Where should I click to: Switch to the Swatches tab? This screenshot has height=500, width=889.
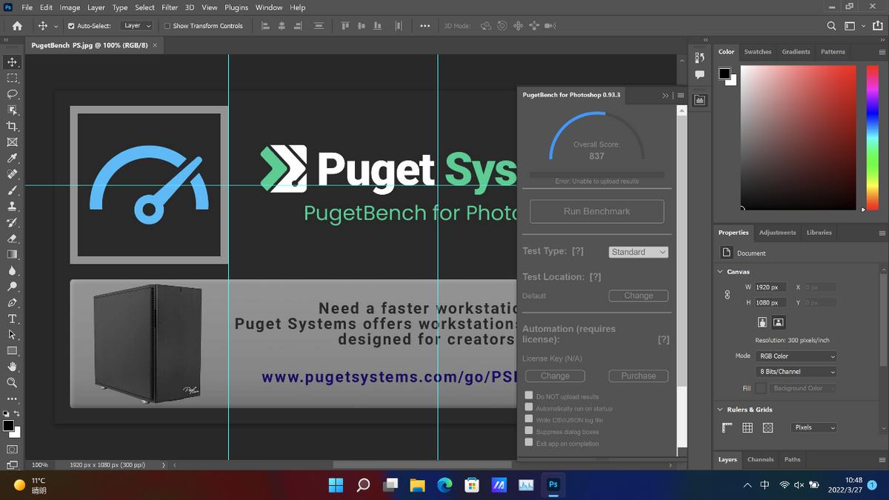click(757, 52)
